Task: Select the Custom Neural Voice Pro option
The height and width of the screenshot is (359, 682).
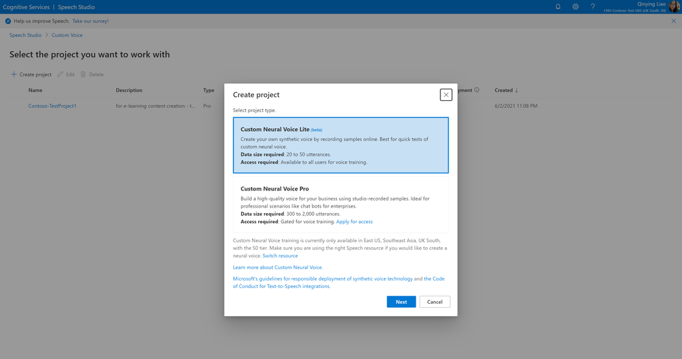Action: click(341, 205)
